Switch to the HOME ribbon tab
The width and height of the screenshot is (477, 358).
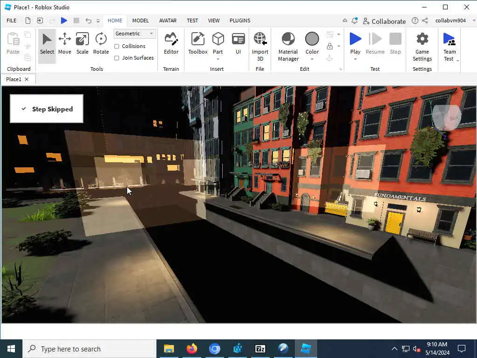(x=115, y=21)
